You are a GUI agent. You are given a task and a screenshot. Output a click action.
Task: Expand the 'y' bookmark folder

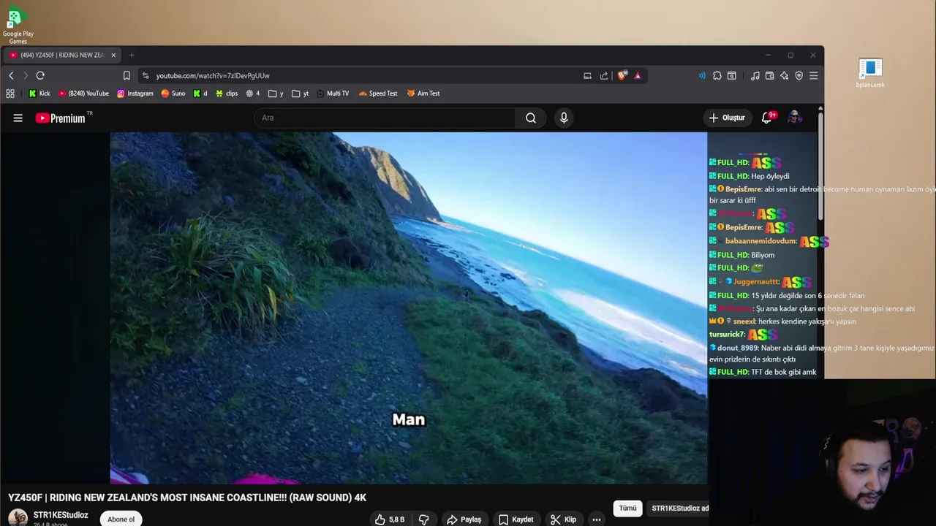pyautogui.click(x=276, y=94)
